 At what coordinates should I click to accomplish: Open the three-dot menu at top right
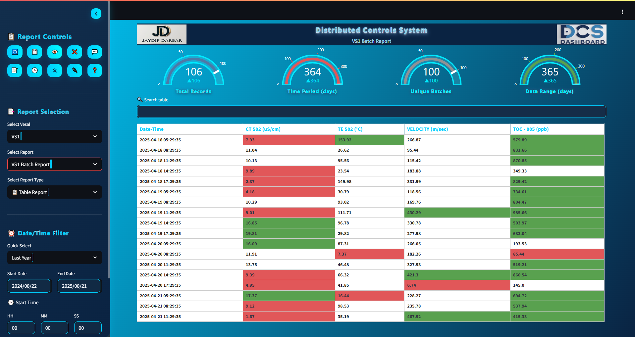[622, 12]
